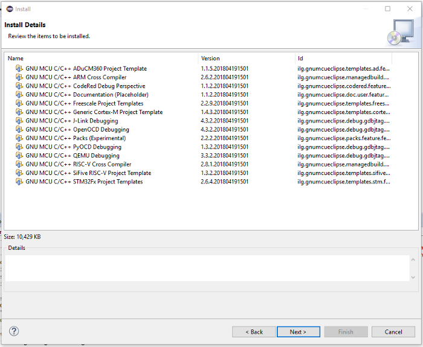
Task: Click version 2.6.4.201804191501
Action: click(x=224, y=182)
